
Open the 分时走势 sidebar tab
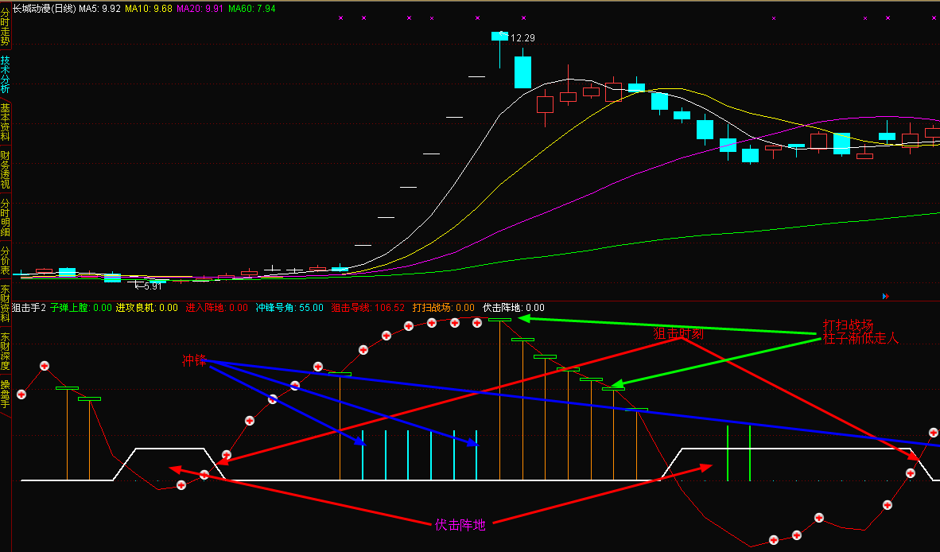point(6,27)
